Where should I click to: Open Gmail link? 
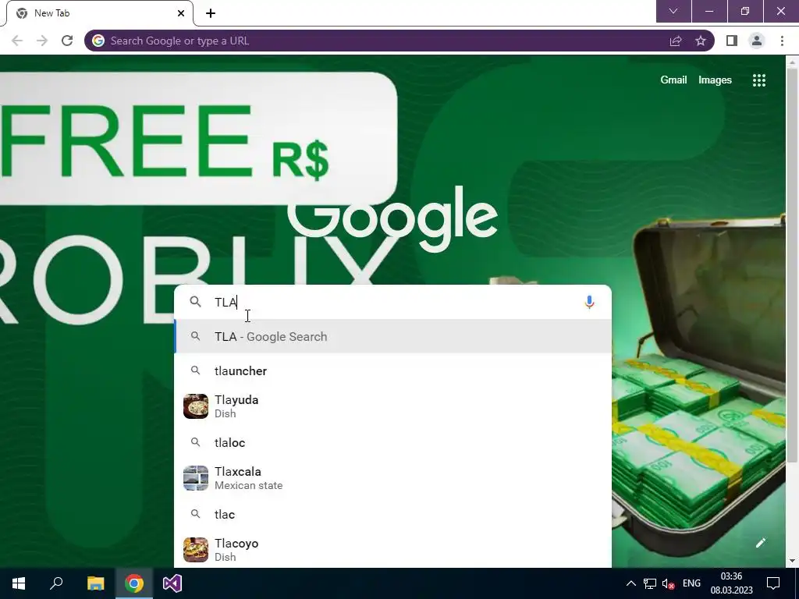pos(673,80)
